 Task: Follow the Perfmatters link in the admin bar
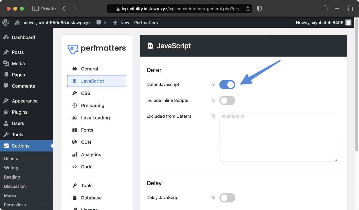coord(146,22)
